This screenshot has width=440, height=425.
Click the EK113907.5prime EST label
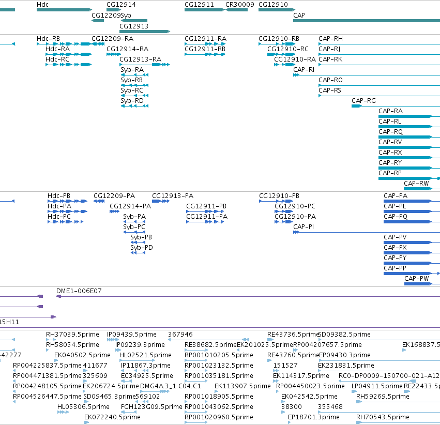(242, 386)
